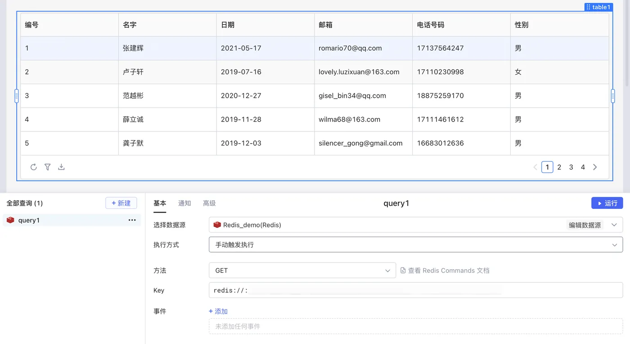Click the query1 title in editor header
The height and width of the screenshot is (344, 630).
coord(396,203)
